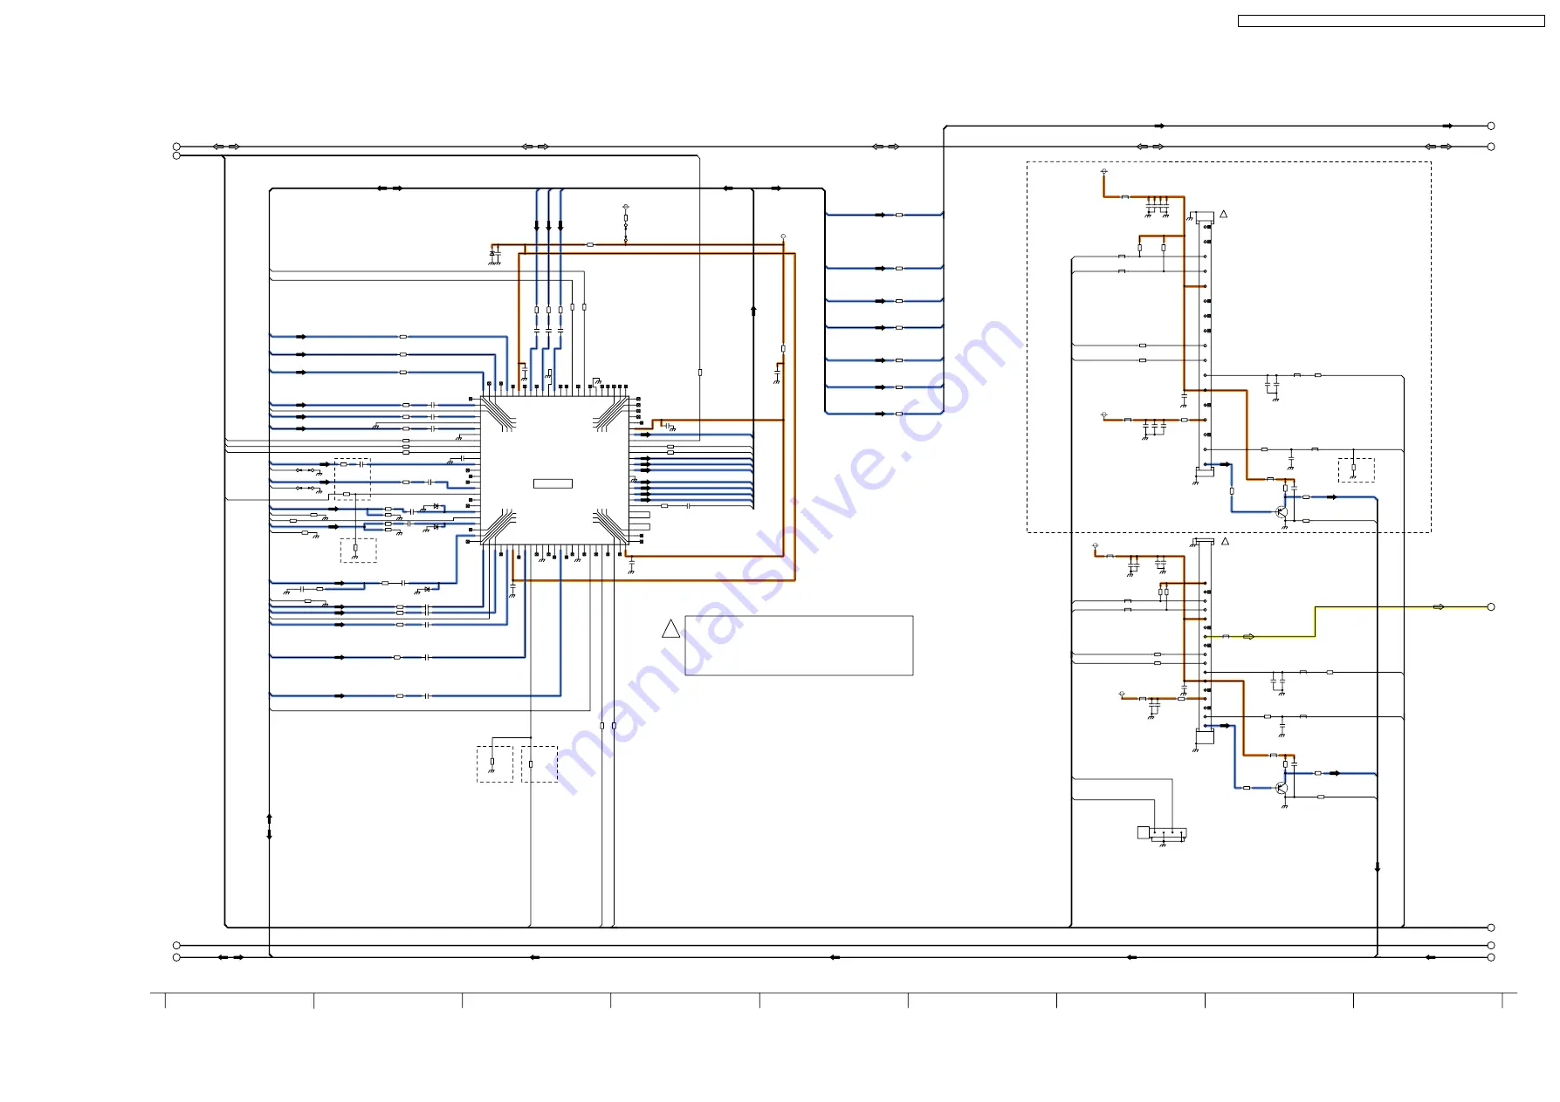Select the small label rectangle inside the IC chip
Viewport: 1560px width, 1102px height.
[x=553, y=483]
